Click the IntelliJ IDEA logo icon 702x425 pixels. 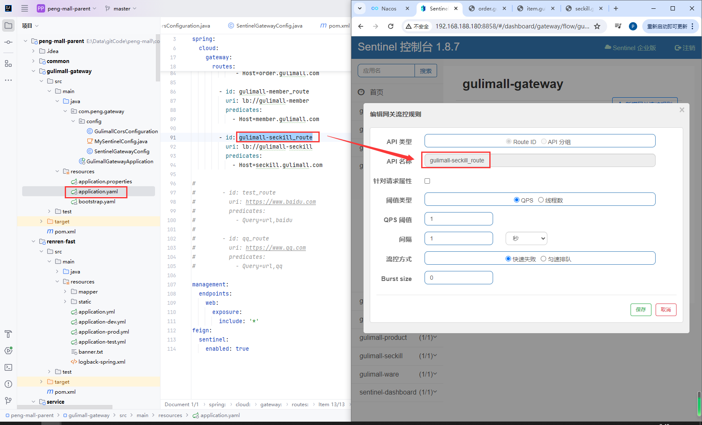coord(8,8)
